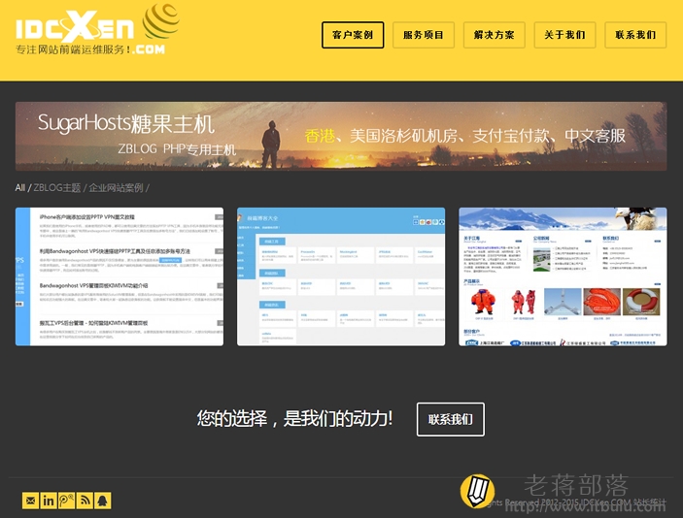Screen dimensions: 683x518
Task: Click the 联系我们 button beside the slogan
Action: coord(451,419)
